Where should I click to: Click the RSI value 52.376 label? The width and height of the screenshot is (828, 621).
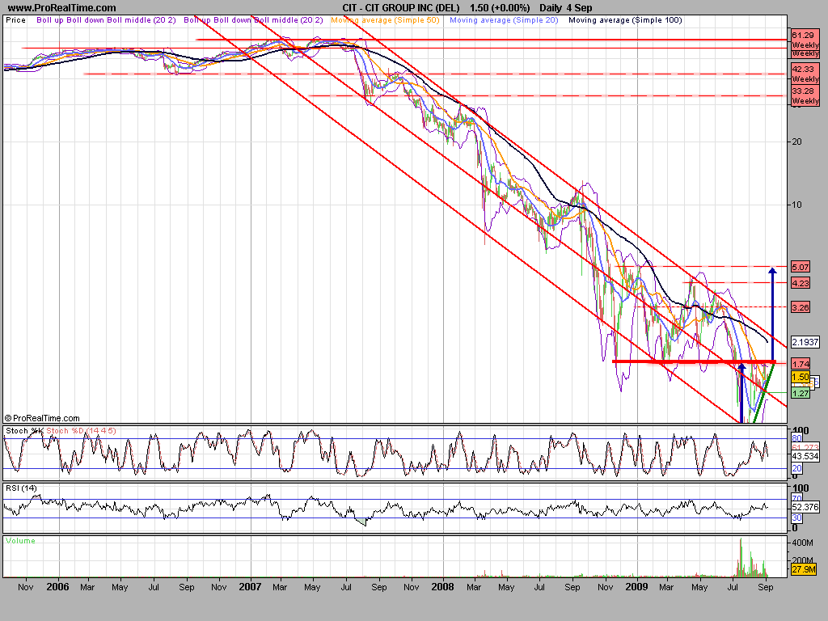coord(805,507)
